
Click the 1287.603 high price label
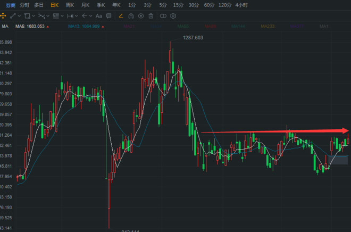tap(193, 38)
